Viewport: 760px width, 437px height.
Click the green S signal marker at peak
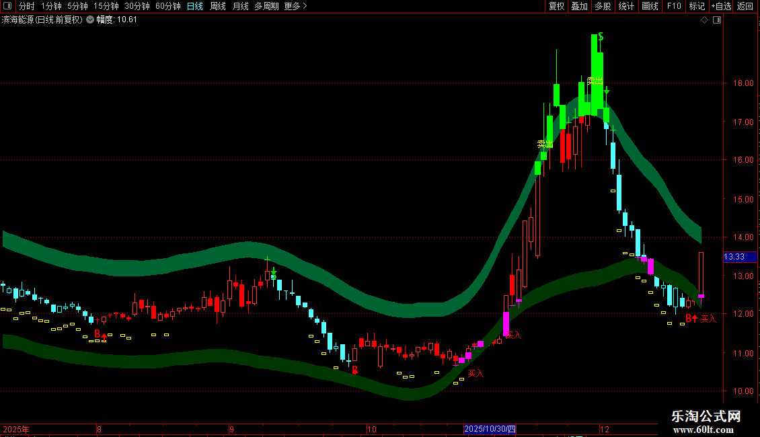[601, 37]
